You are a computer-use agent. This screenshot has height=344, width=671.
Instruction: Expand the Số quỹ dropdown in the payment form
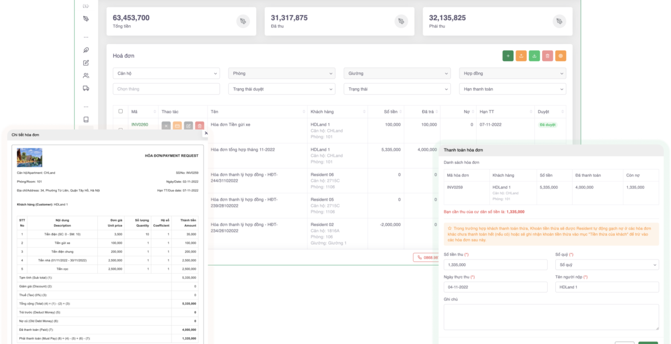pyautogui.click(x=607, y=265)
